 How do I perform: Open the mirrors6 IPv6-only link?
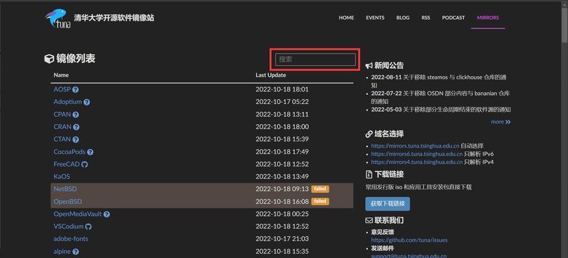click(417, 154)
